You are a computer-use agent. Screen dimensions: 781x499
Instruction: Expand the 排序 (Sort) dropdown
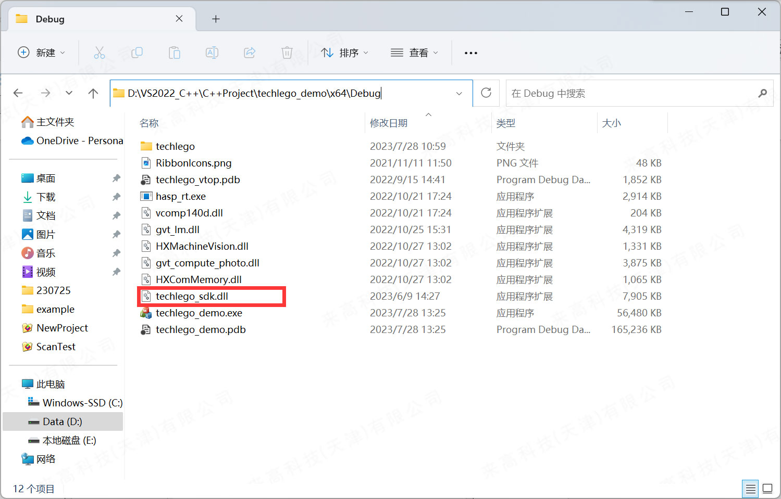point(345,53)
